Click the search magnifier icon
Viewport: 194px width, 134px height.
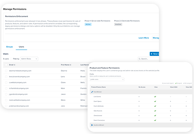[139, 59]
